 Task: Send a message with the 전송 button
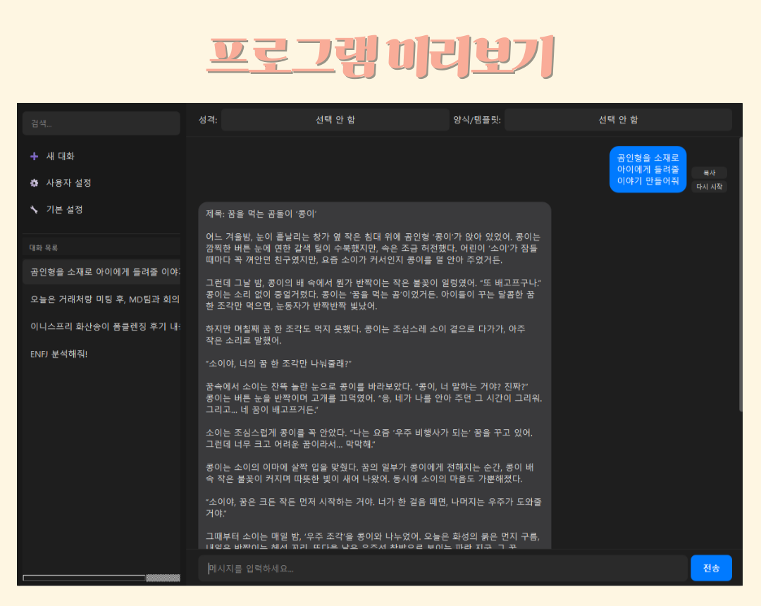(711, 568)
